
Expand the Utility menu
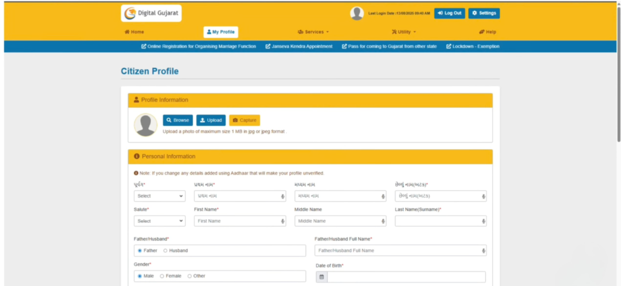pyautogui.click(x=404, y=32)
